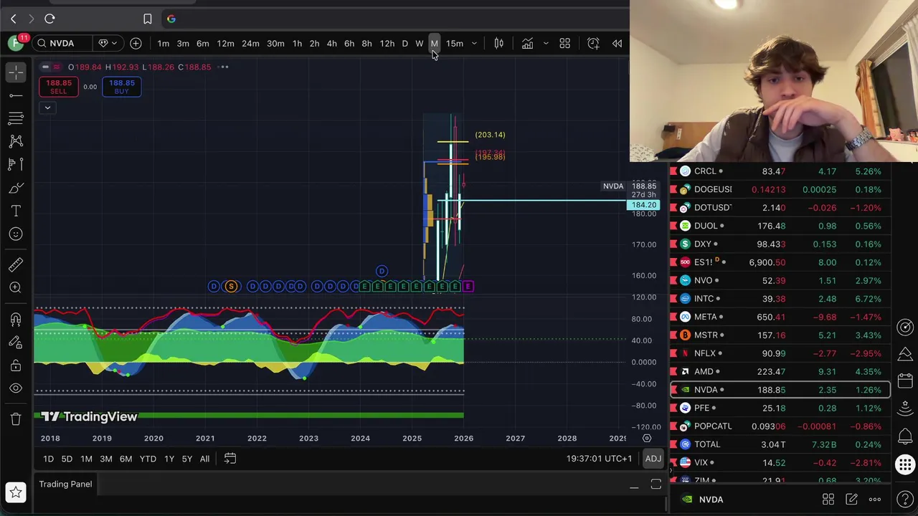This screenshot has height=516, width=918.
Task: Toggle stay in drawing mode
Action: click(16, 342)
